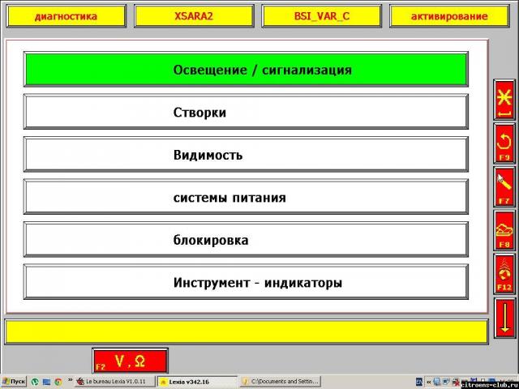Open the Пуск Start menu
This screenshot has width=519, height=389.
pyautogui.click(x=14, y=382)
